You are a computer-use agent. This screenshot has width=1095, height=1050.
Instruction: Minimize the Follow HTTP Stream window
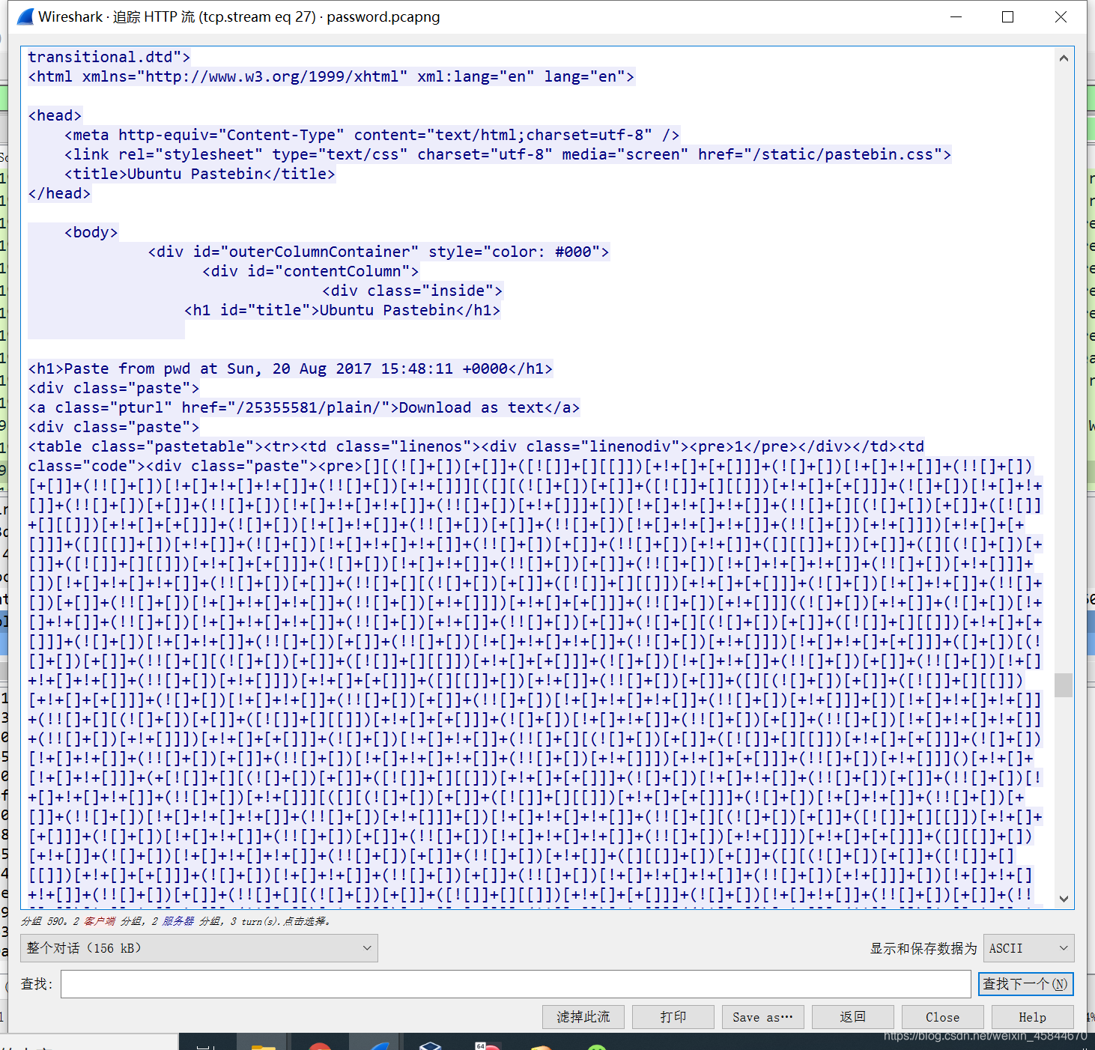[956, 16]
